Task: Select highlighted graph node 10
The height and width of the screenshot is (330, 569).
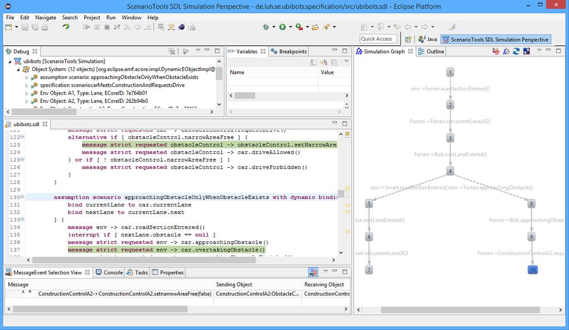Action: pos(532,270)
